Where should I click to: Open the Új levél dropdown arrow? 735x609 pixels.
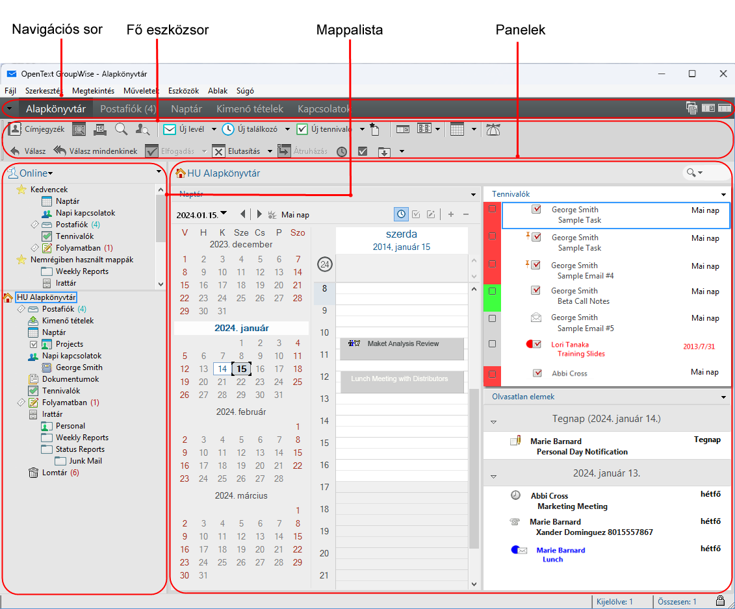click(x=214, y=129)
